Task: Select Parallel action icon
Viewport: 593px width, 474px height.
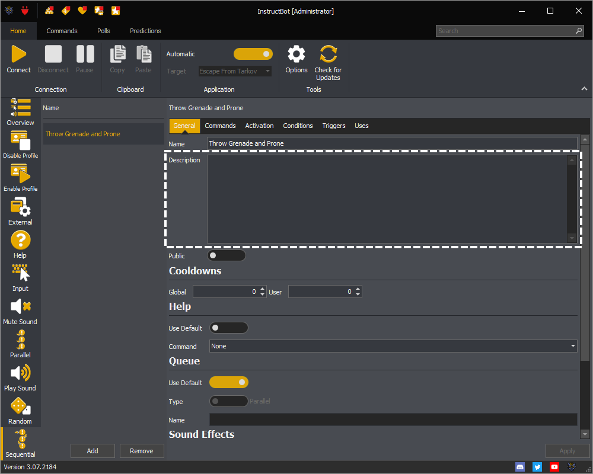Action: 21,340
